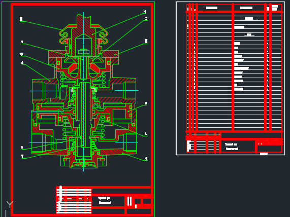Select callout number 4 label
The image size is (290, 217).
(22, 62)
